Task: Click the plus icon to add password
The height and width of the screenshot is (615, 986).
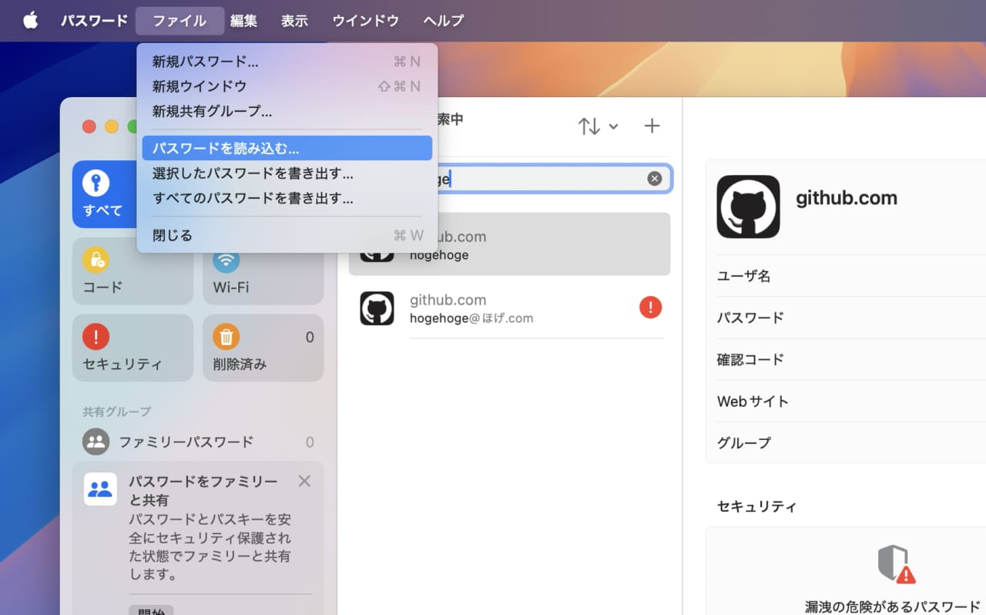Action: coord(652,126)
